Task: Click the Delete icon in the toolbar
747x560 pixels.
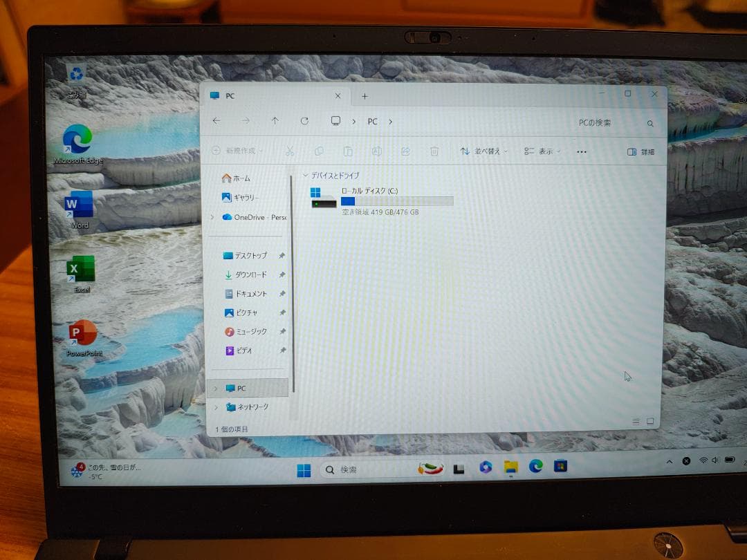Action: click(x=434, y=151)
